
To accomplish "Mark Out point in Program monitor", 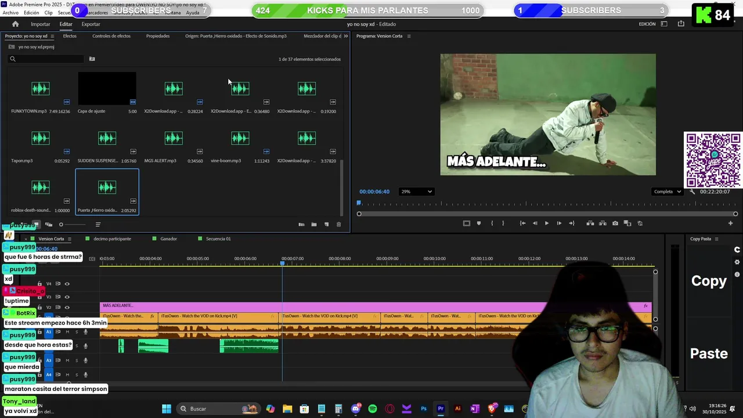I will pyautogui.click(x=503, y=223).
